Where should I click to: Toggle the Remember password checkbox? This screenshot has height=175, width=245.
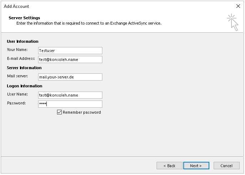(59, 112)
